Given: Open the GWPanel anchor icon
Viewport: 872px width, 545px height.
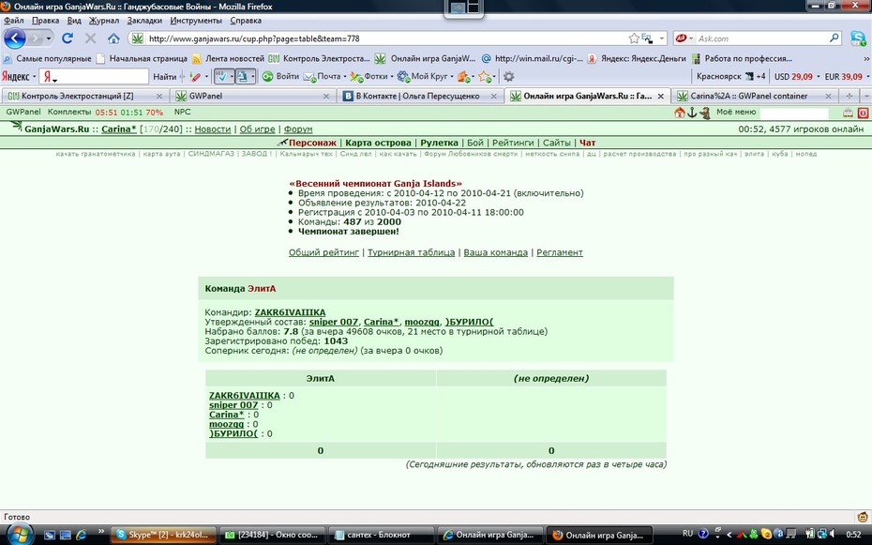Looking at the screenshot, I should click(692, 113).
